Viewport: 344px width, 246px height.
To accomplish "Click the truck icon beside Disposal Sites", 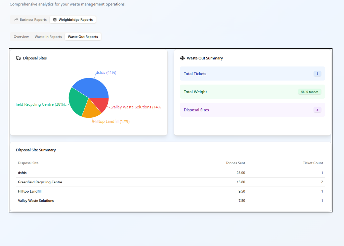I will coord(18,58).
